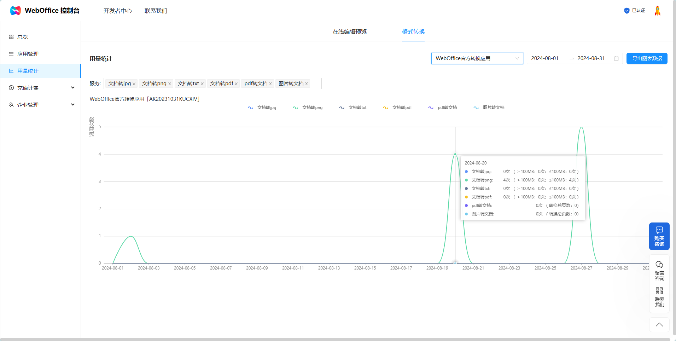
Task: Expand the 企业管理 sidebar menu
Action: (41, 105)
